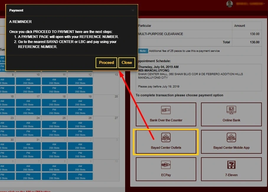Select PM 250 Slots for day 26

80,133
